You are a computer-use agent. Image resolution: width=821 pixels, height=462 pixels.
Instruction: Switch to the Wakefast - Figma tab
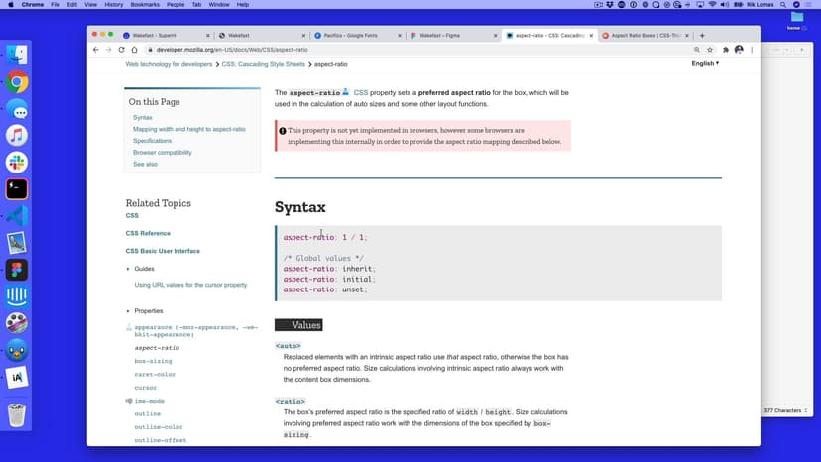point(451,35)
